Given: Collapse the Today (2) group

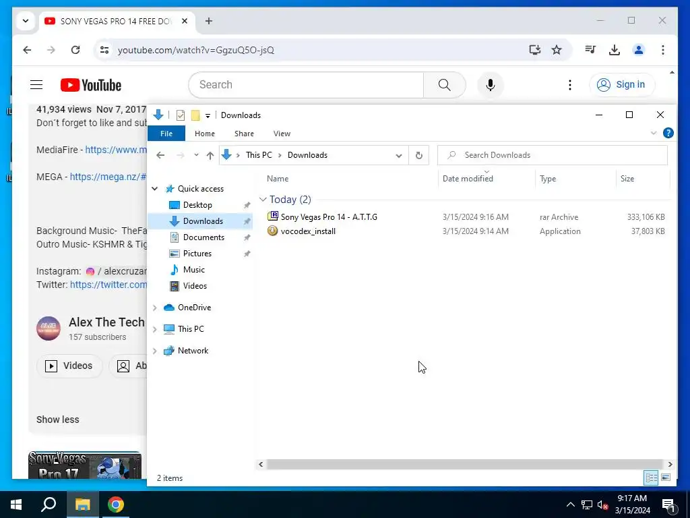Looking at the screenshot, I should (263, 200).
